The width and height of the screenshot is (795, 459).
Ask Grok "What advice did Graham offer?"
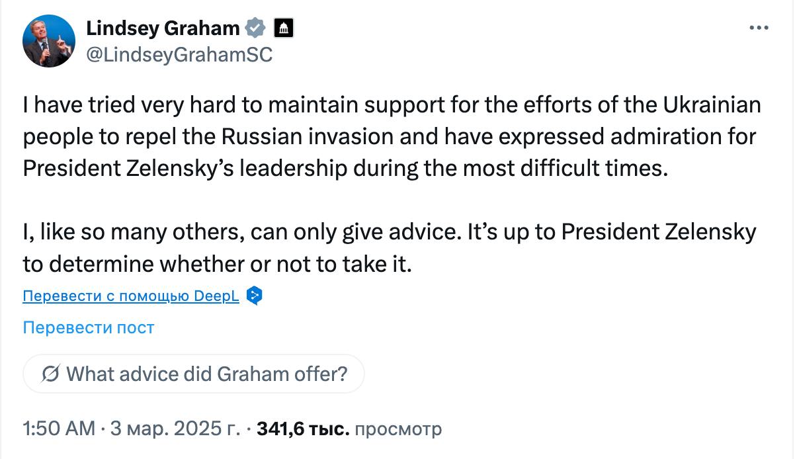tap(206, 374)
